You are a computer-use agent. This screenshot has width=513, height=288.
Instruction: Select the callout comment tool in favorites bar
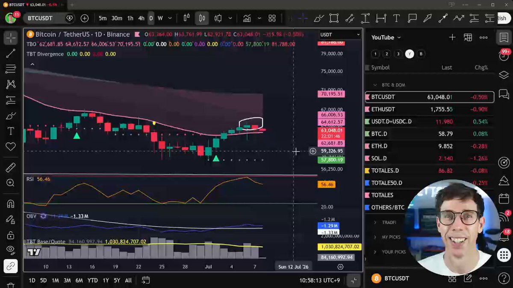412,18
